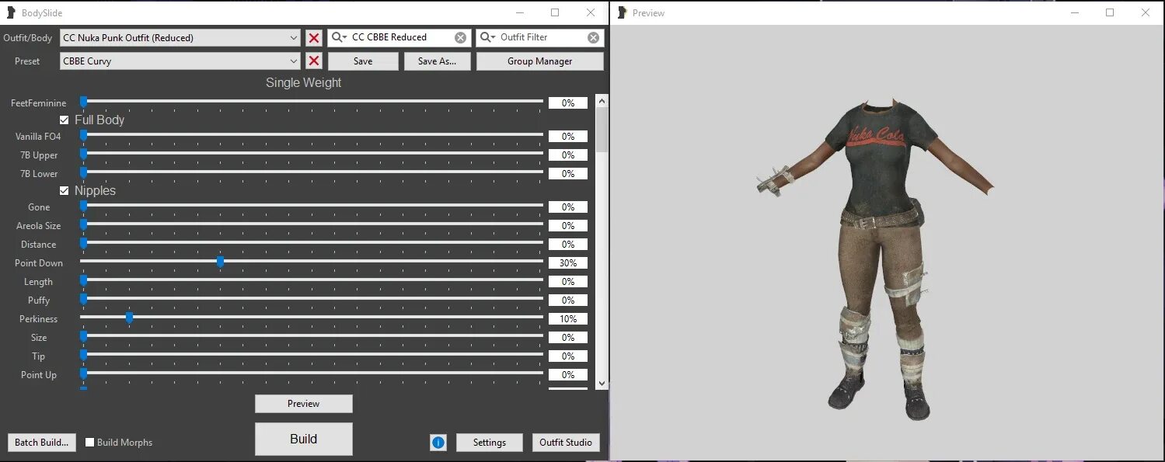Click the slider list scrollbar down arrow

coord(602,383)
